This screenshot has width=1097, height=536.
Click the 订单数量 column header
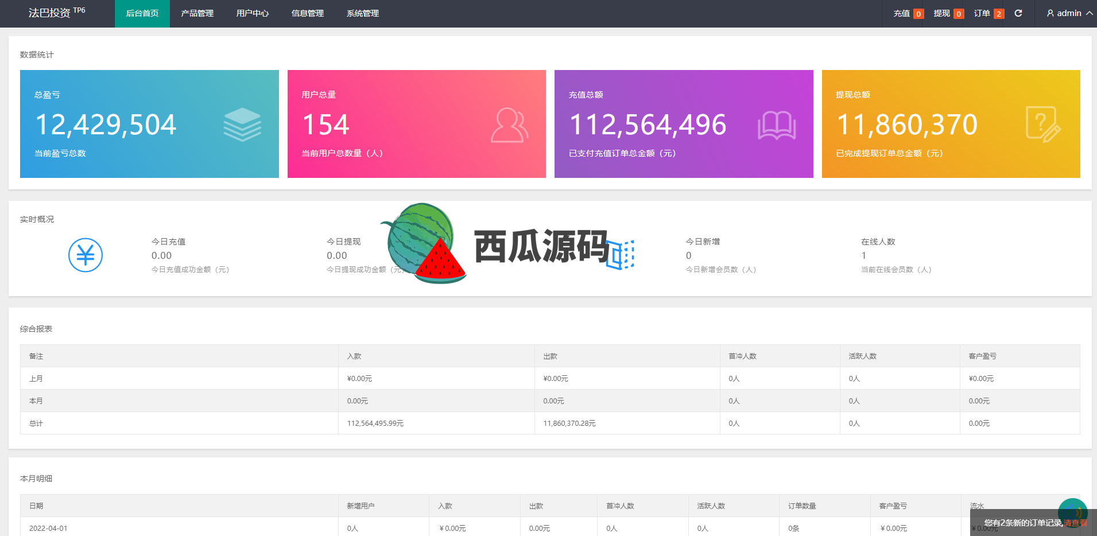(x=802, y=506)
